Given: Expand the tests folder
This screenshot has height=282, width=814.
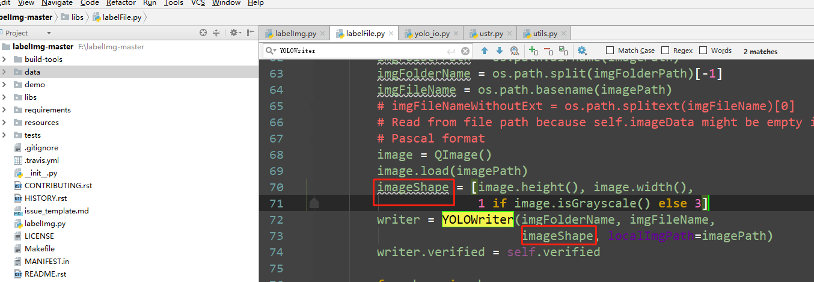Looking at the screenshot, I should 4,135.
